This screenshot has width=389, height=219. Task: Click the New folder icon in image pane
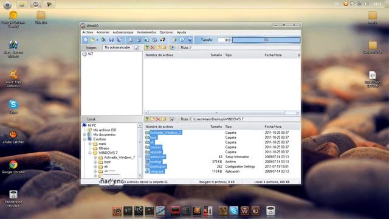click(x=158, y=47)
